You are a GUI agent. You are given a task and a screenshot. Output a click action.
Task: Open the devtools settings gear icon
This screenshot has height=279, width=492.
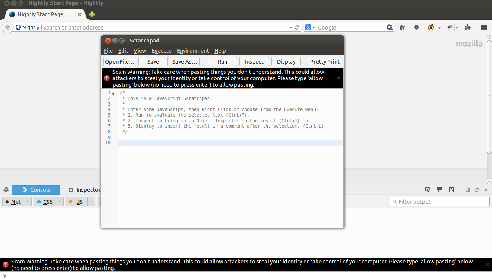[x=6, y=190]
